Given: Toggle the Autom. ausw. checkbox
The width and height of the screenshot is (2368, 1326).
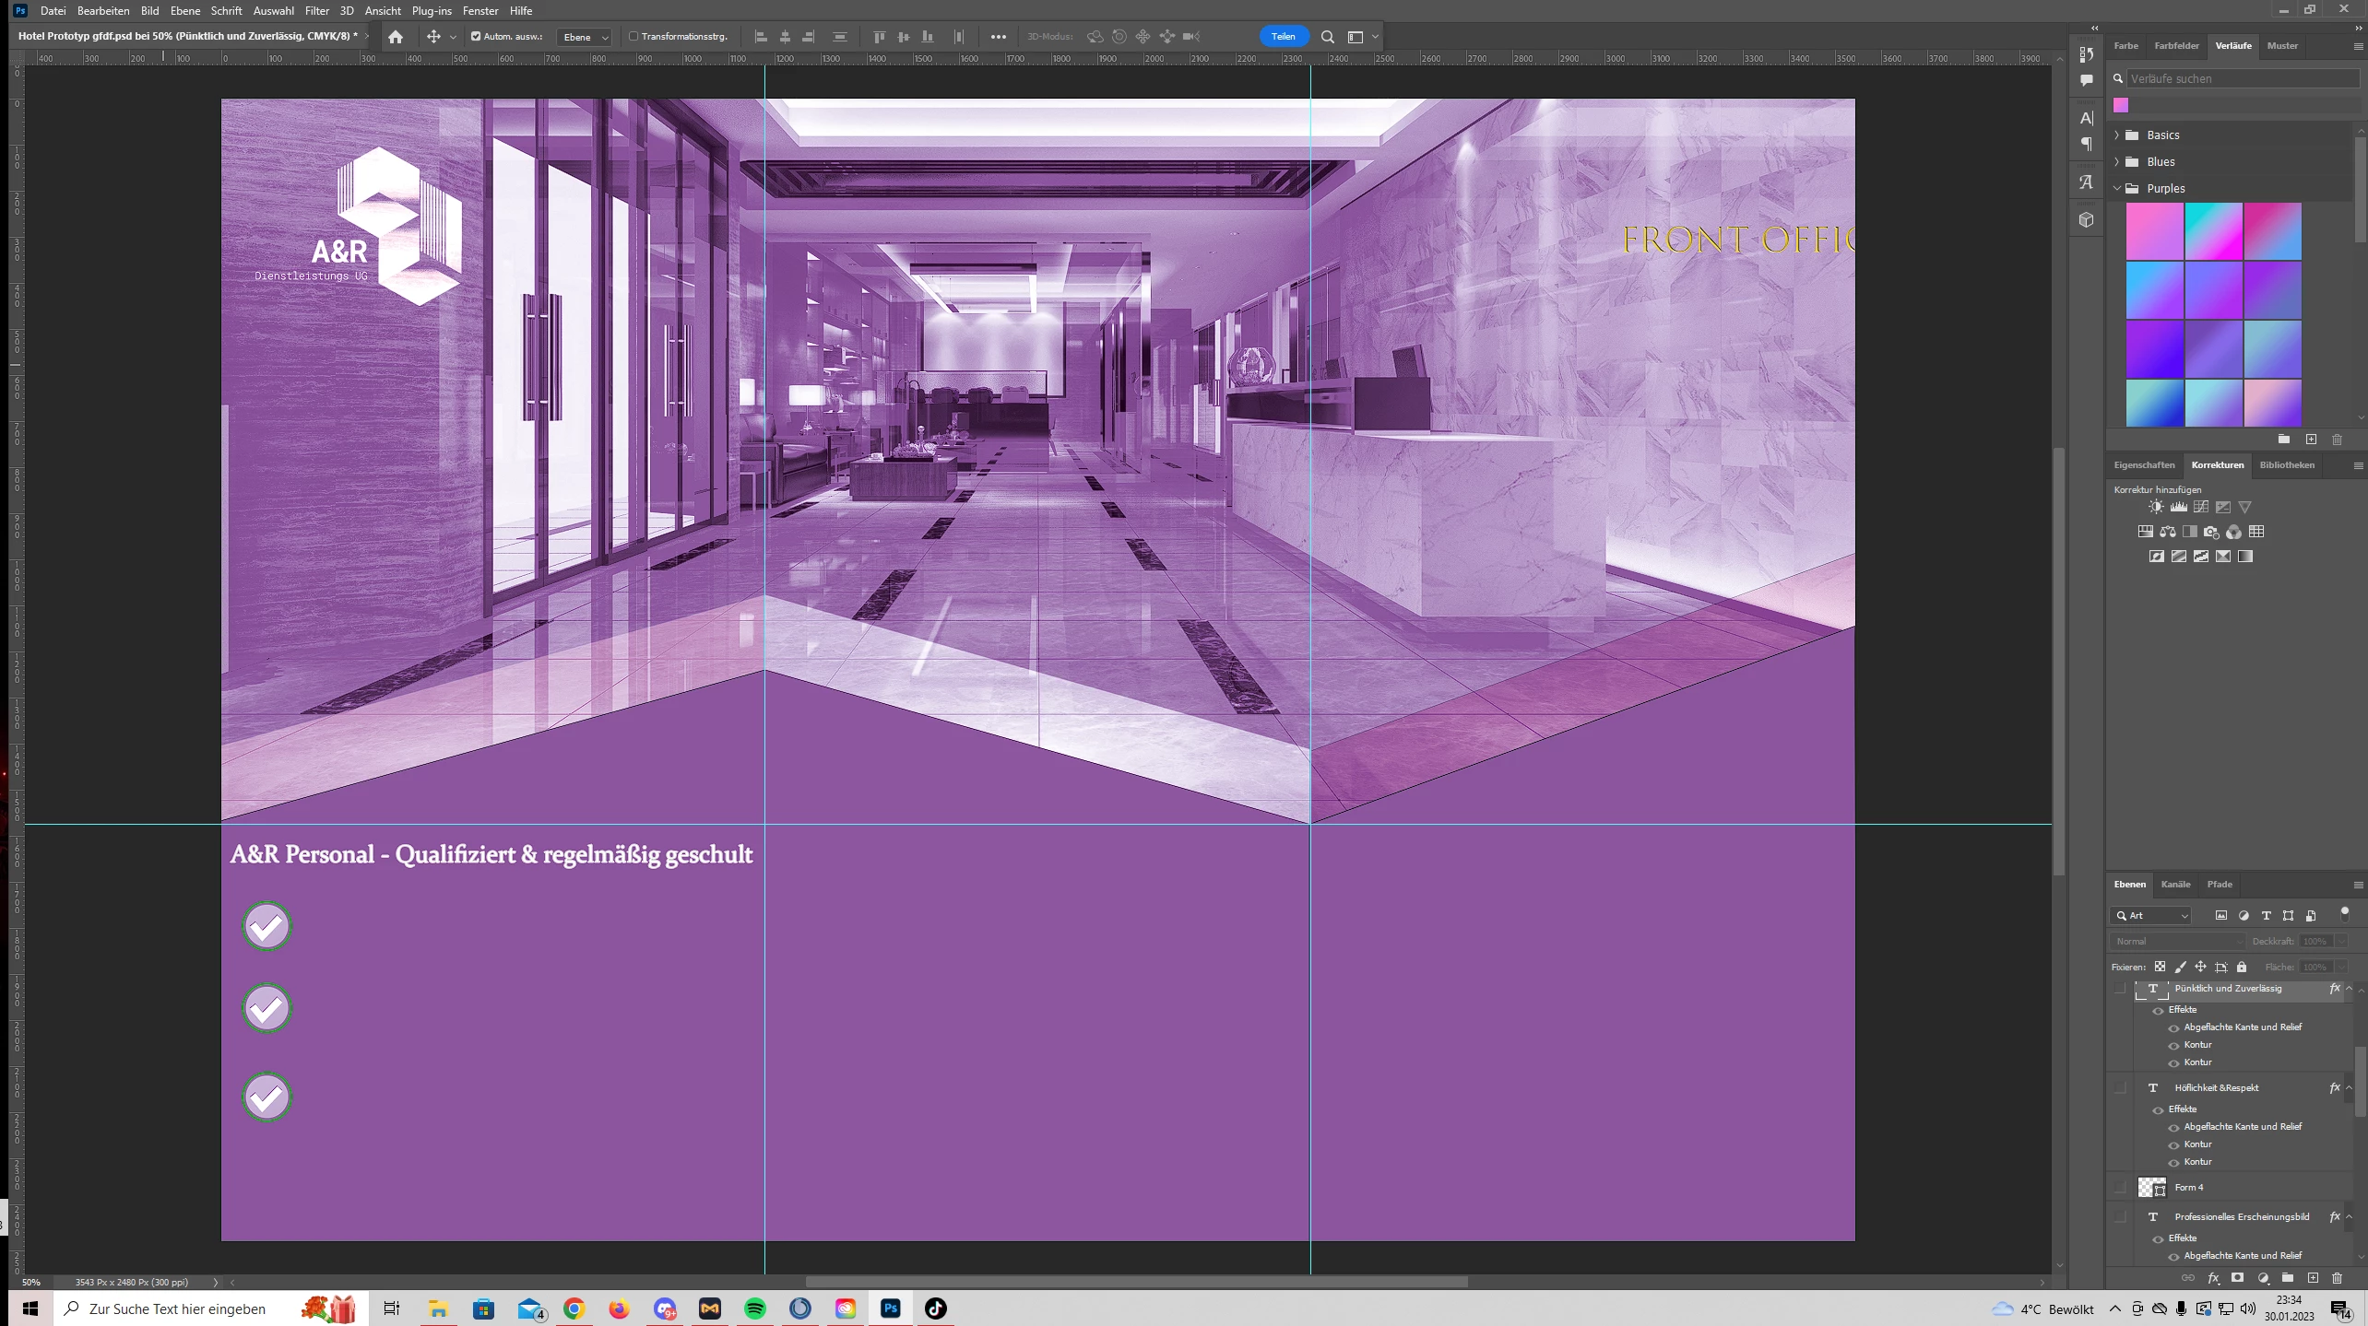Looking at the screenshot, I should point(476,37).
